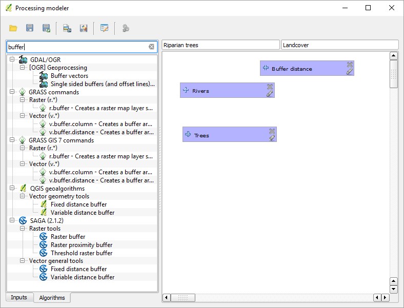Click vertical scrollbar down arrow at bottom

393,289
